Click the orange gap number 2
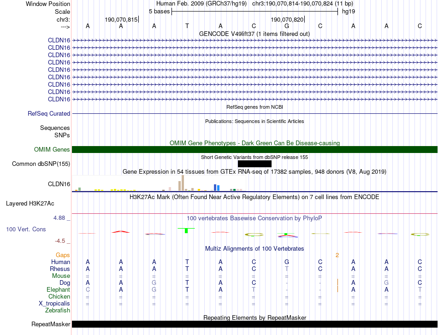Viewport: 438px width, 335px height. pyautogui.click(x=337, y=255)
